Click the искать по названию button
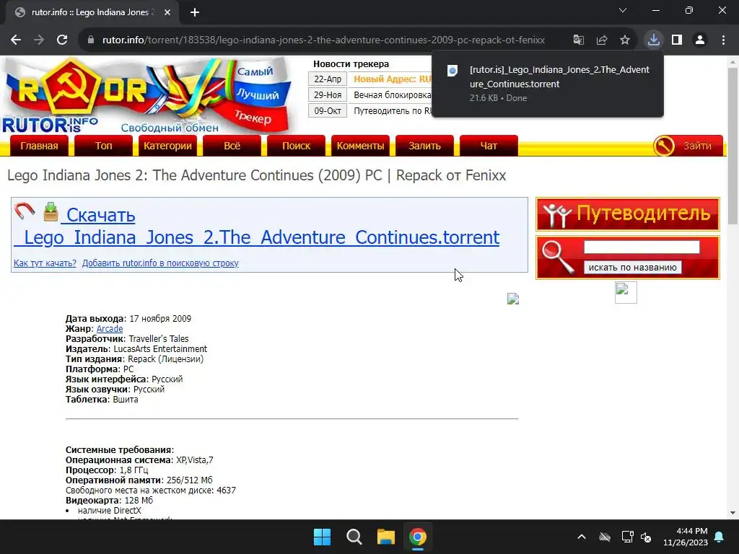The width and height of the screenshot is (739, 554). pyautogui.click(x=632, y=267)
